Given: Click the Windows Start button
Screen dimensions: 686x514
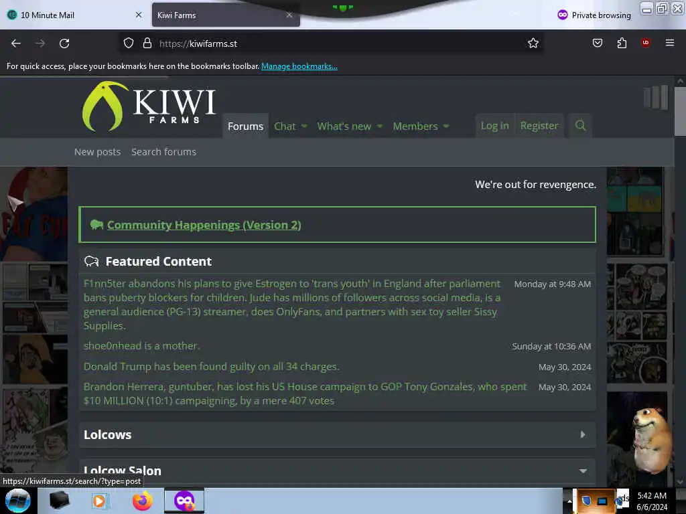Looking at the screenshot, I should point(17,501).
